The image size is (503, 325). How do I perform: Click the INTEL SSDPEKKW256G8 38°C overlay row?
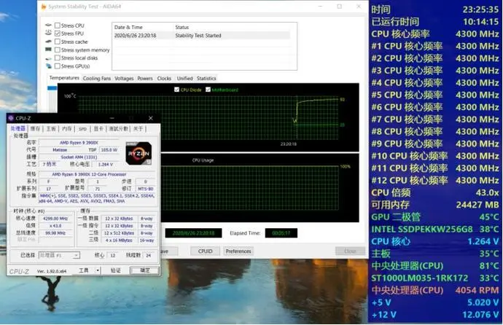435,229
